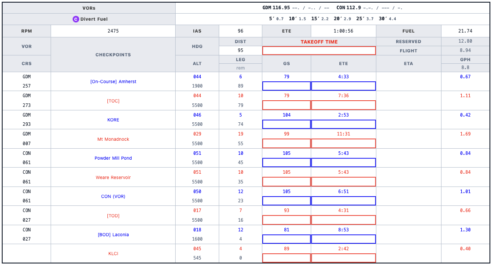Click the IAS value 96
The width and height of the screenshot is (493, 267).
[x=240, y=31]
